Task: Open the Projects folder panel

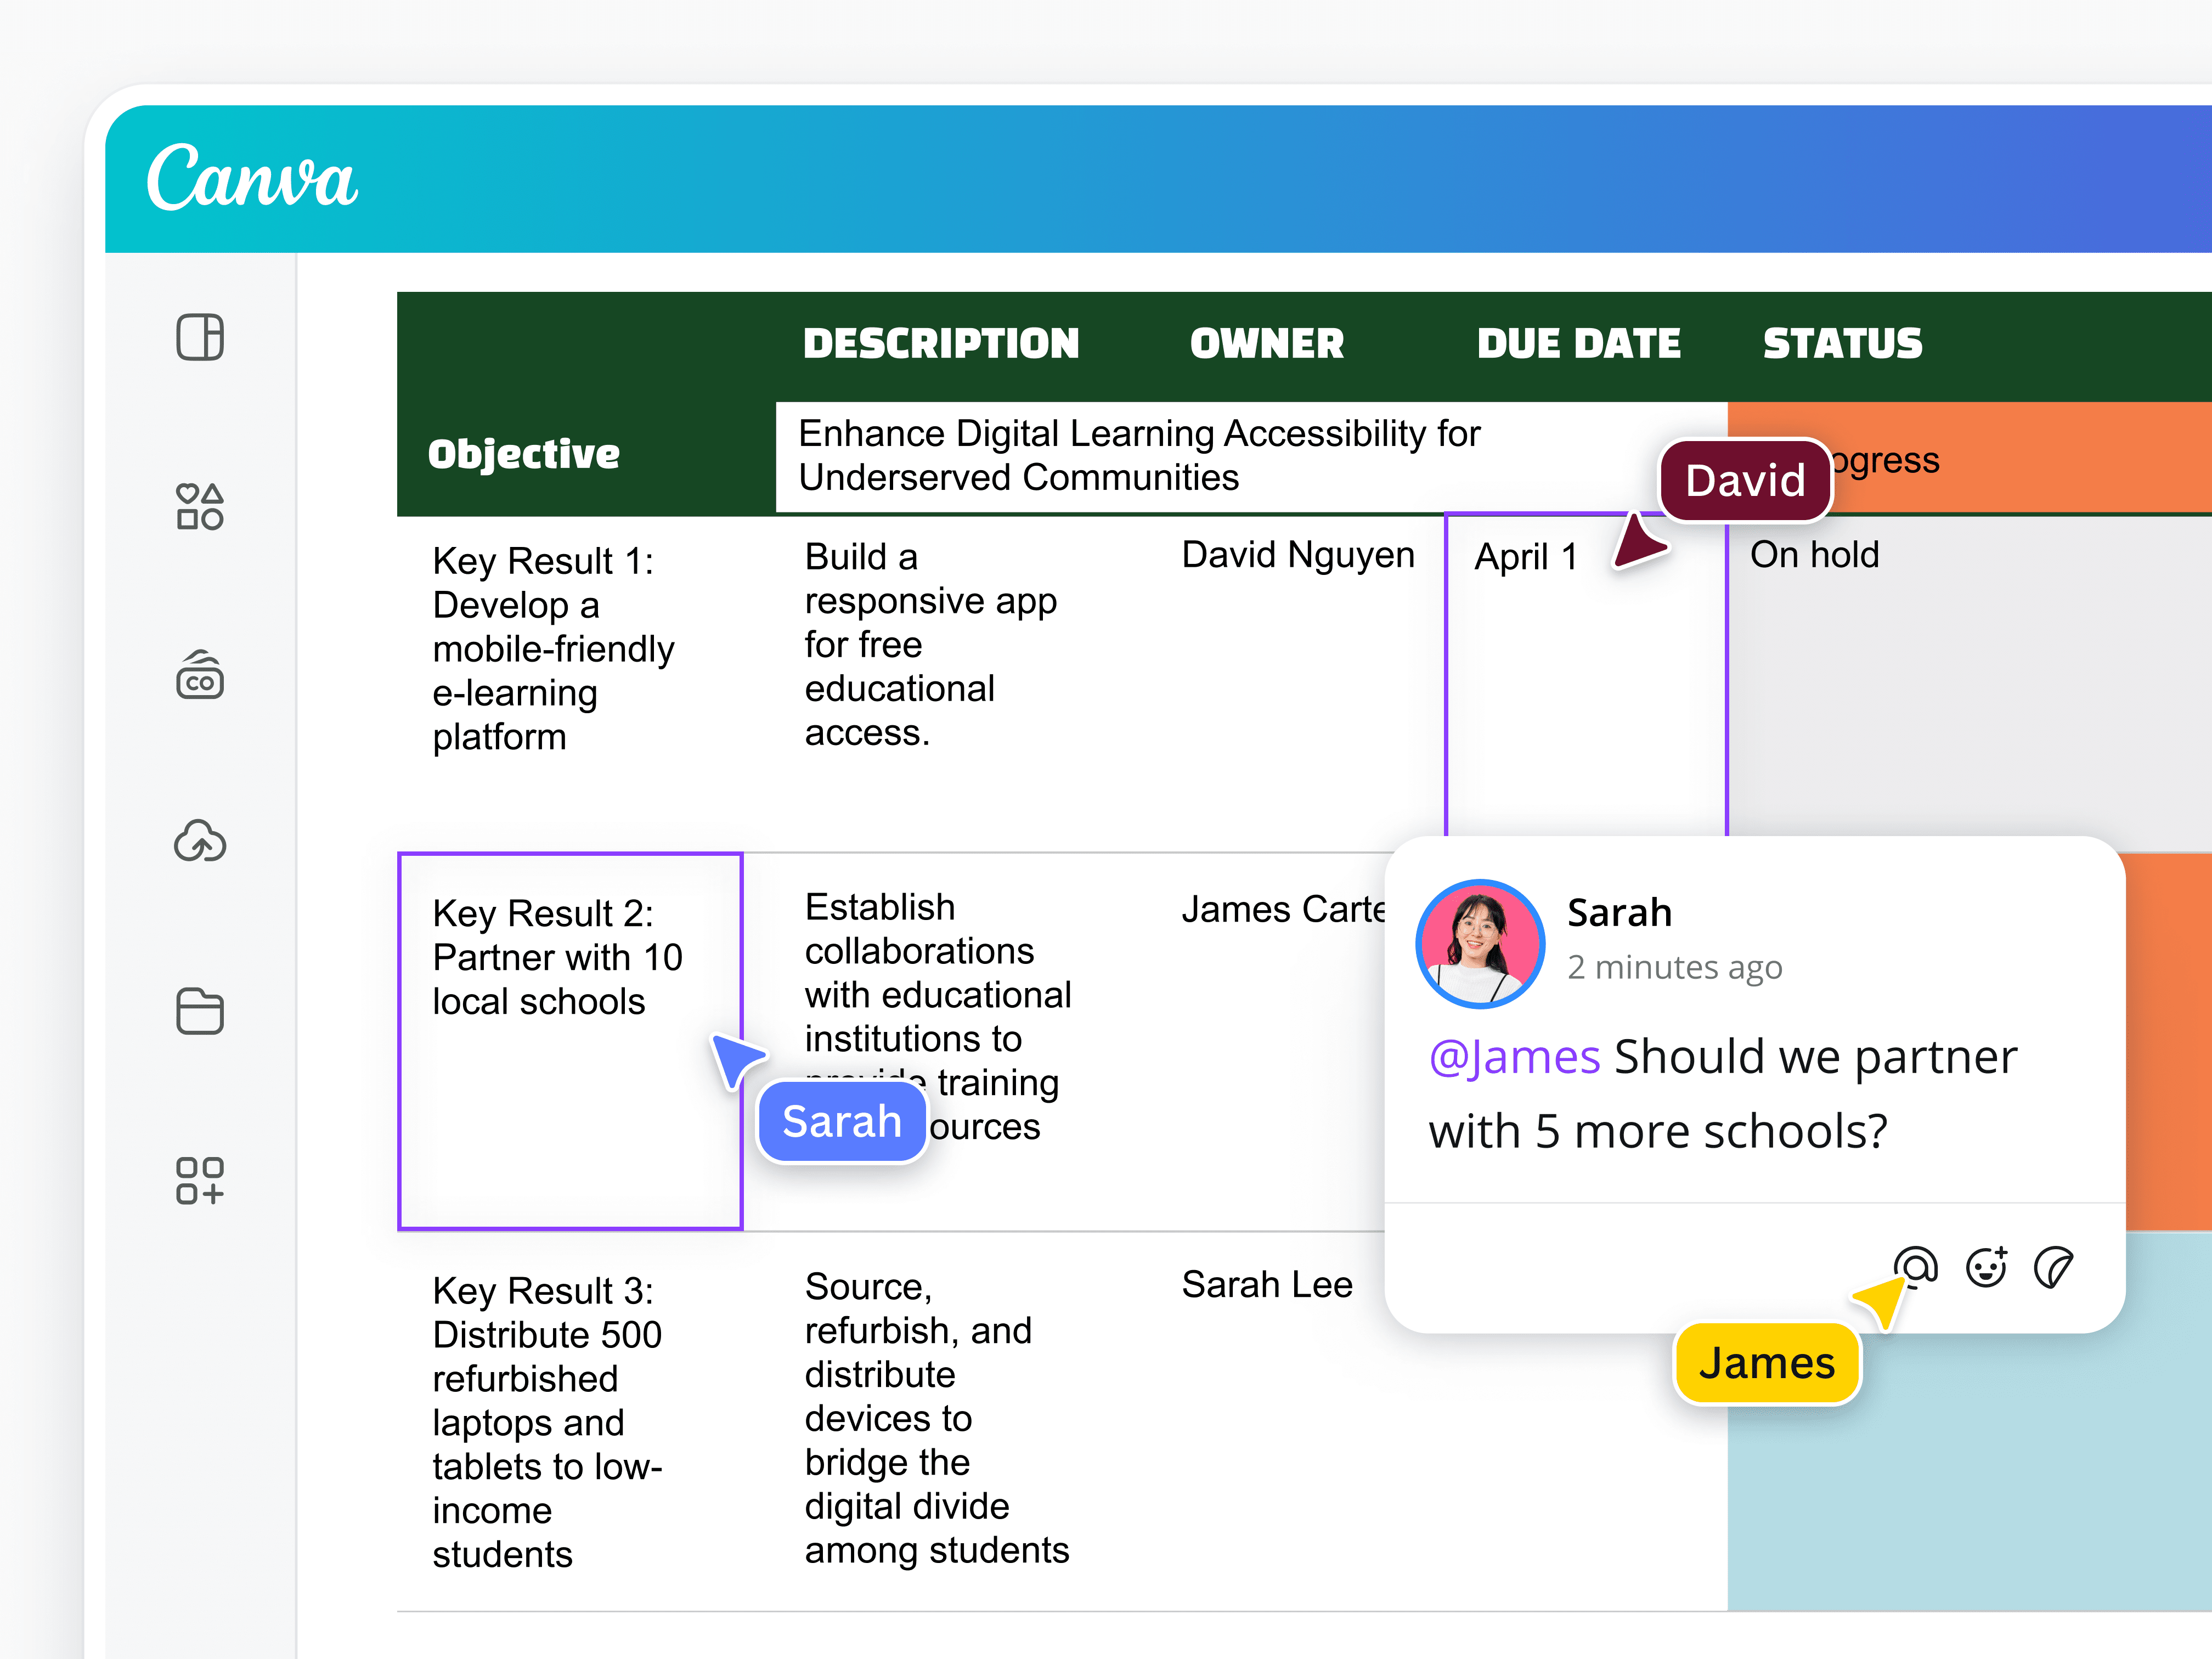Action: [200, 1011]
